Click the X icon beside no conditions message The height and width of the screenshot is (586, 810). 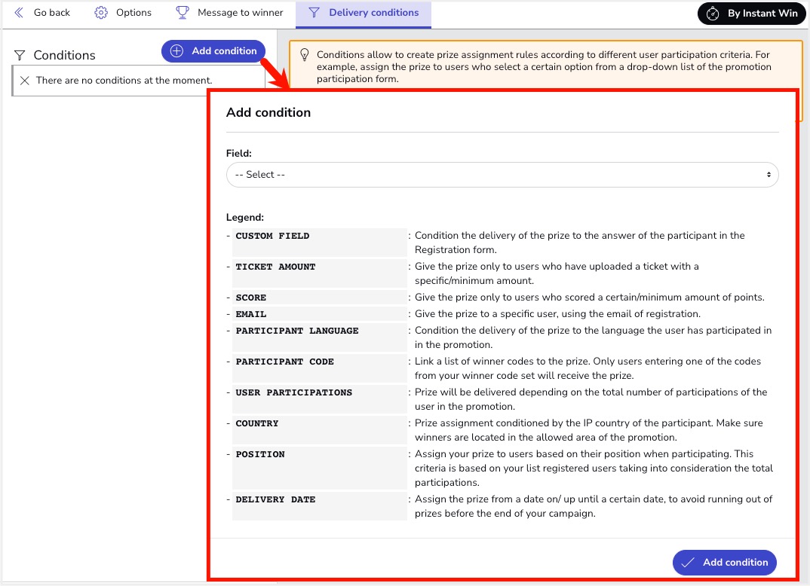click(25, 81)
